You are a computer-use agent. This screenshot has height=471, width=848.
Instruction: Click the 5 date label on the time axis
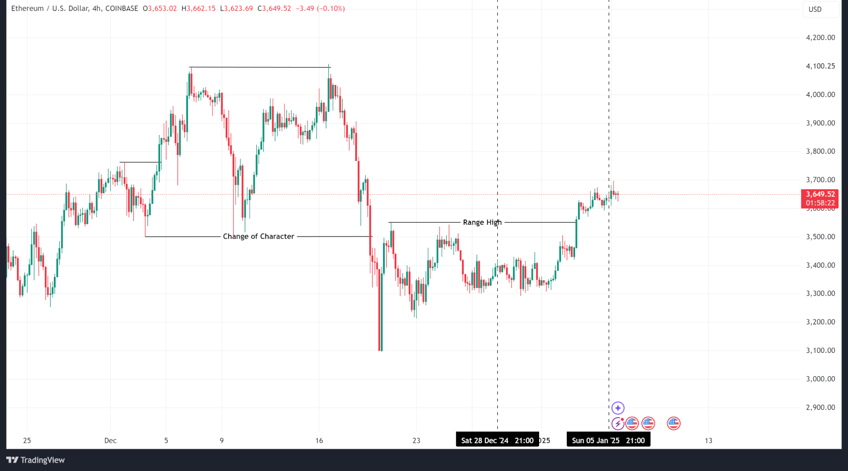point(166,440)
